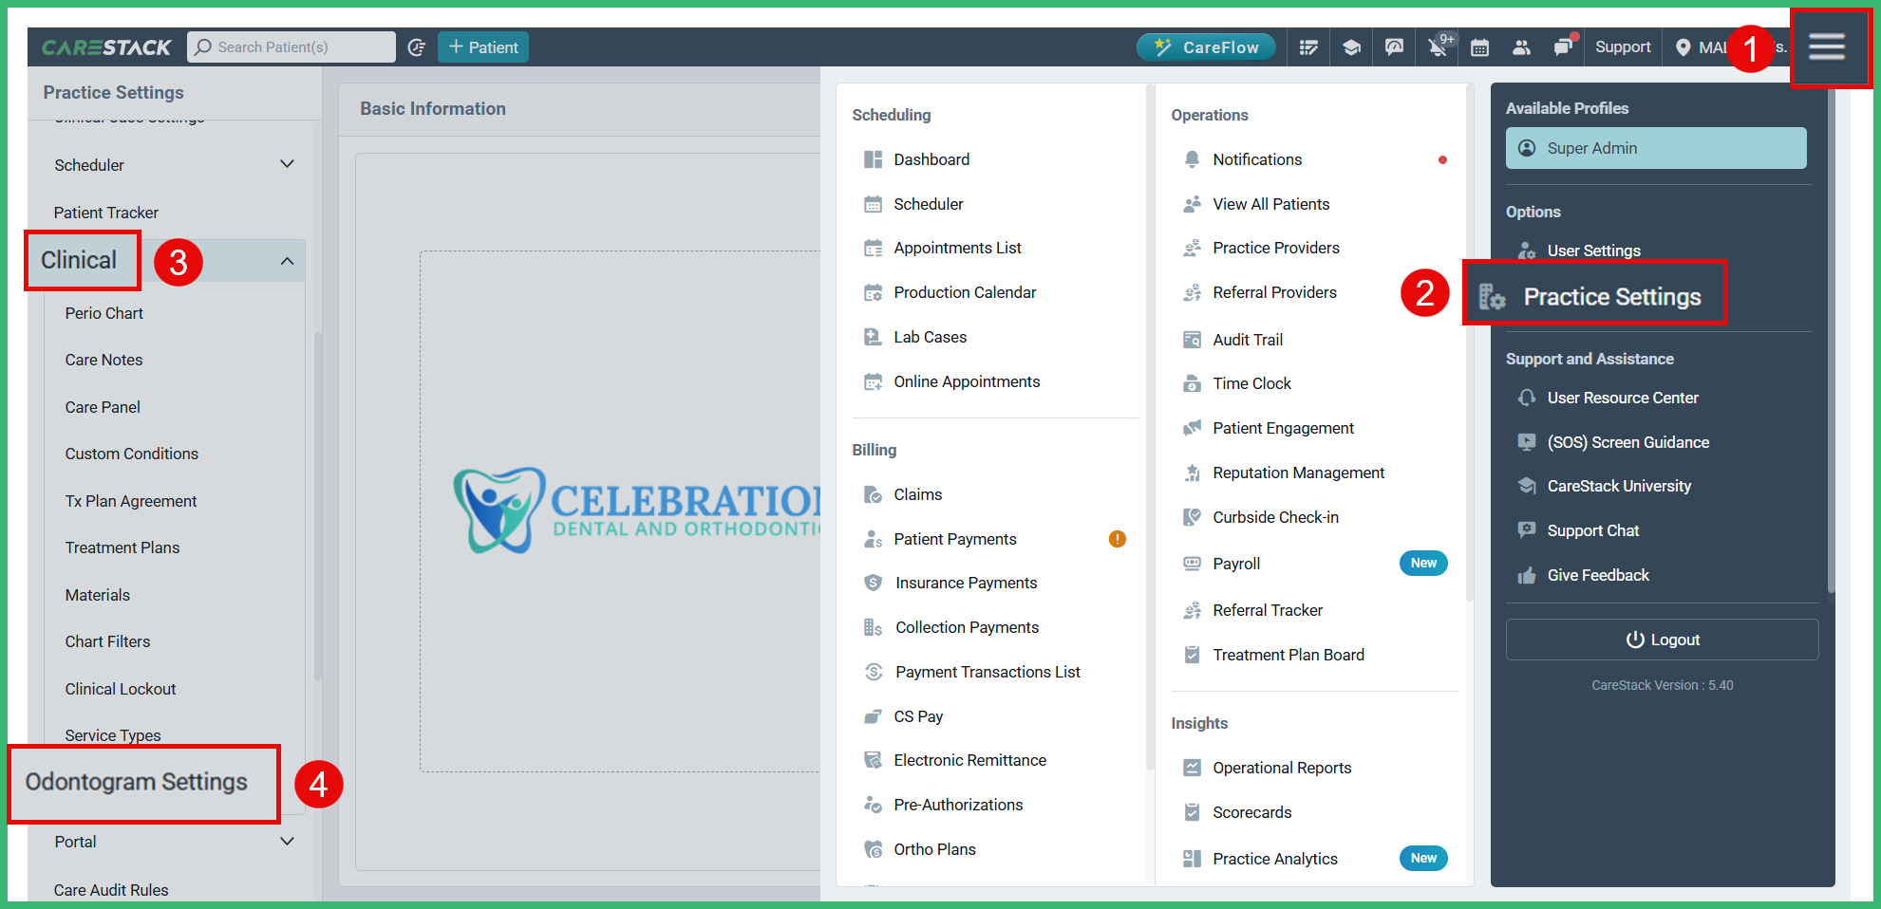Open Perio Chart under the Clinical section
This screenshot has width=1881, height=909.
[x=103, y=312]
